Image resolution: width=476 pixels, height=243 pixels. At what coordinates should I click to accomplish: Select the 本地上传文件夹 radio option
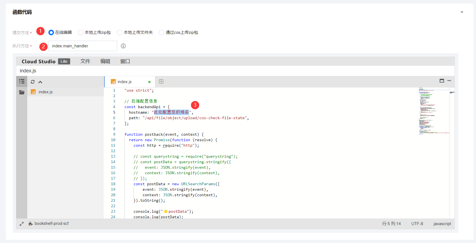click(x=120, y=32)
